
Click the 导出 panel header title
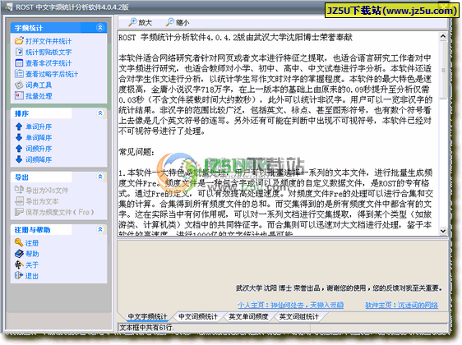point(21,177)
